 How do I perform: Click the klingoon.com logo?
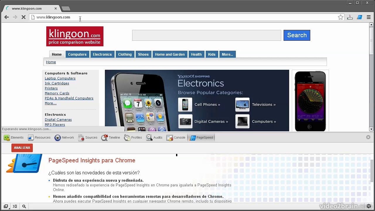(75, 36)
